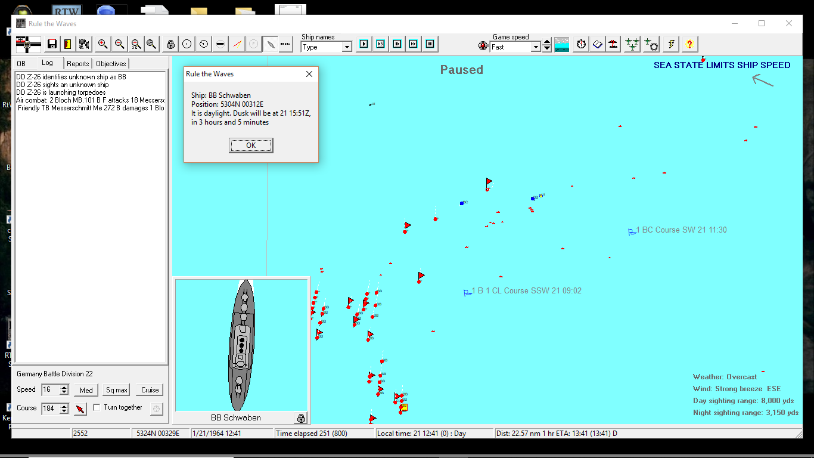Advance one turn with play button
This screenshot has width=814, height=458.
pyautogui.click(x=363, y=44)
